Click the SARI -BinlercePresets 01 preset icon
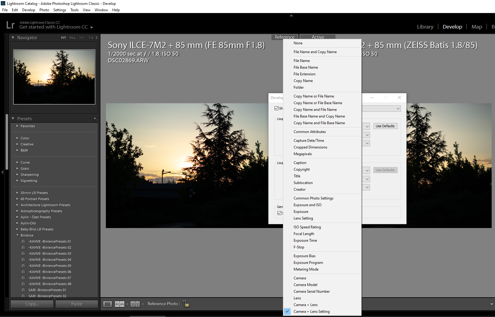This screenshot has width=495, height=317. pos(23,290)
